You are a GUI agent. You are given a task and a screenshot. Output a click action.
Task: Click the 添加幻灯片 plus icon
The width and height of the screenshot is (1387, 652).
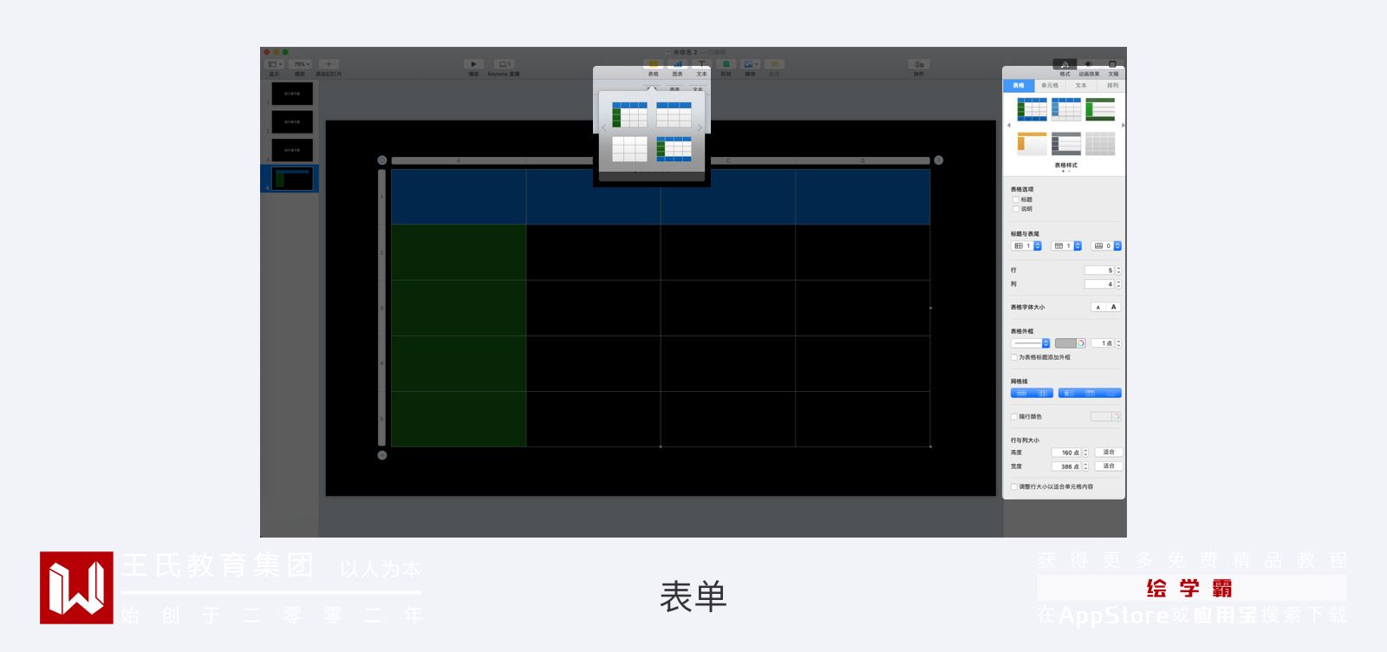(x=329, y=64)
